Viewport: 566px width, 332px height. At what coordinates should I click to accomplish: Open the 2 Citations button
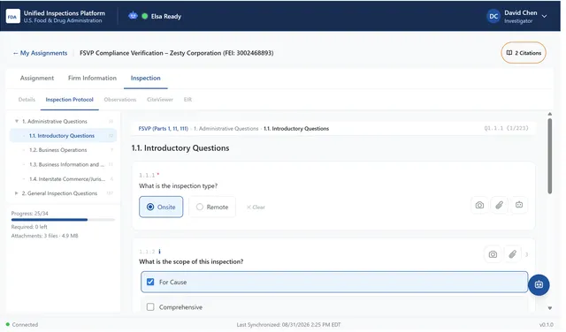pos(524,53)
